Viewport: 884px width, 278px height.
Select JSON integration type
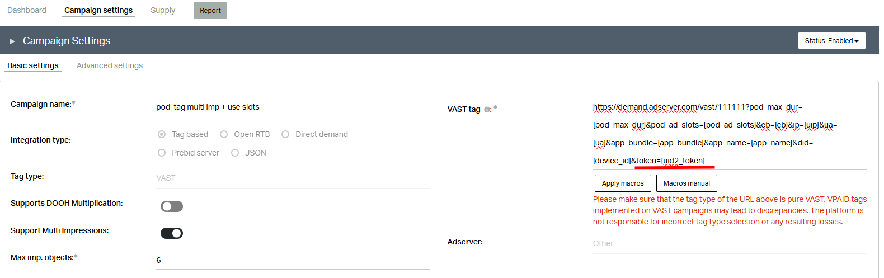pos(235,153)
